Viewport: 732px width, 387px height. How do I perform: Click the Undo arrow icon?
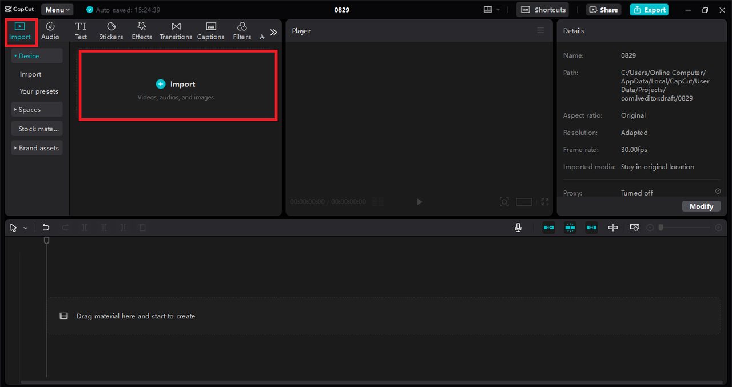(46, 228)
